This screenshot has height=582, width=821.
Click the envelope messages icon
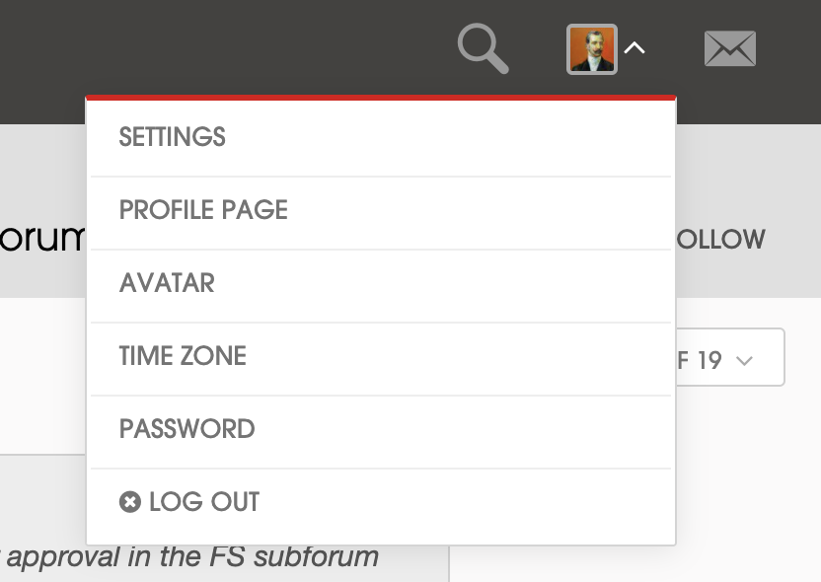(729, 49)
